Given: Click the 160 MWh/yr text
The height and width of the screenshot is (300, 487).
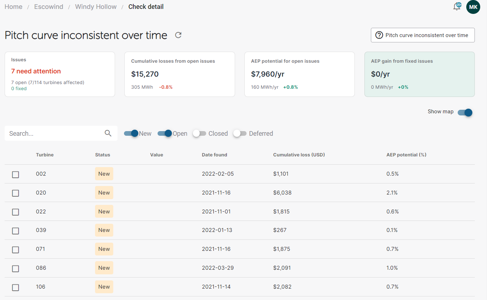Looking at the screenshot, I should 265,87.
